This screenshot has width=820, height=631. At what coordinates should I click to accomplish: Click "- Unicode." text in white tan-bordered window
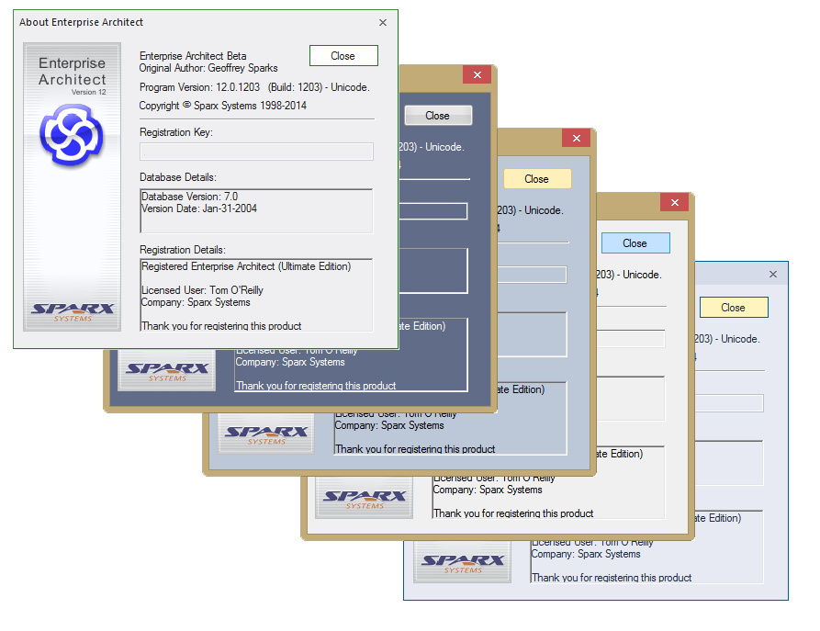639,275
